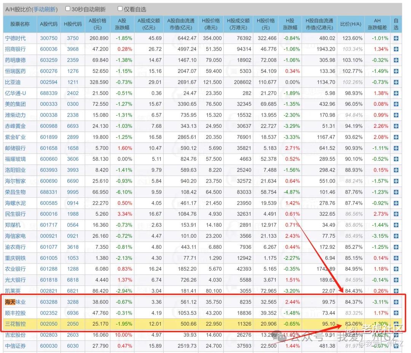Viewport: 411px width, 353px height.
Task: Add 比亚迪 to watchlist via plus icon
Action: [x=396, y=82]
